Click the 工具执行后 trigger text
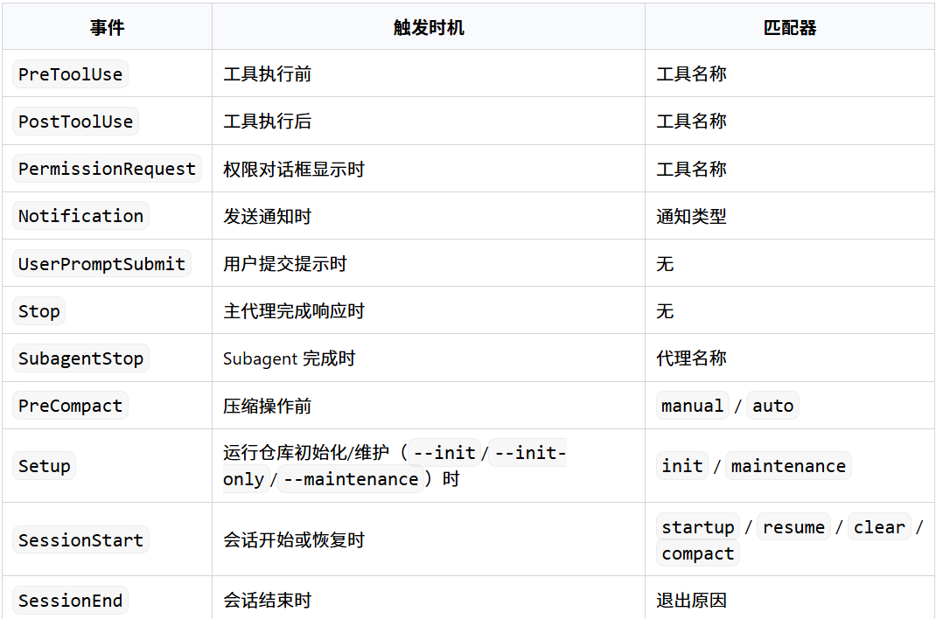The width and height of the screenshot is (943, 619). (x=267, y=122)
